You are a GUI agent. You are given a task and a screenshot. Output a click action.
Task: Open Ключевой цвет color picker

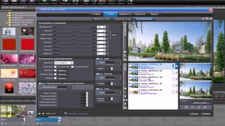point(69,87)
